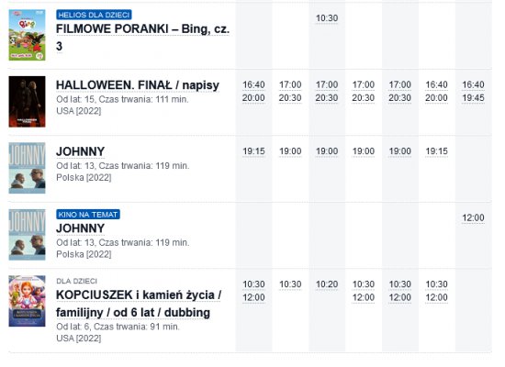Pick first-column 20:00 Halloween showtime
The image size is (505, 367).
pos(253,98)
